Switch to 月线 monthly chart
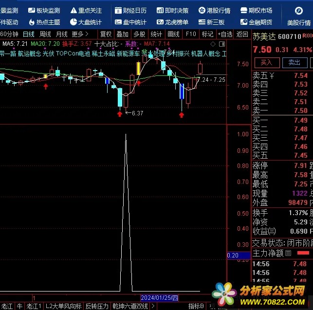Viewport: 313px width, 310px height. (61, 34)
